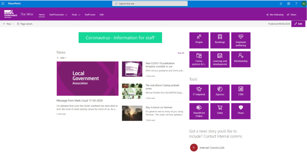307x155 pixels.
Task: Click the Just about coping thumbnail
Action: tap(132, 91)
